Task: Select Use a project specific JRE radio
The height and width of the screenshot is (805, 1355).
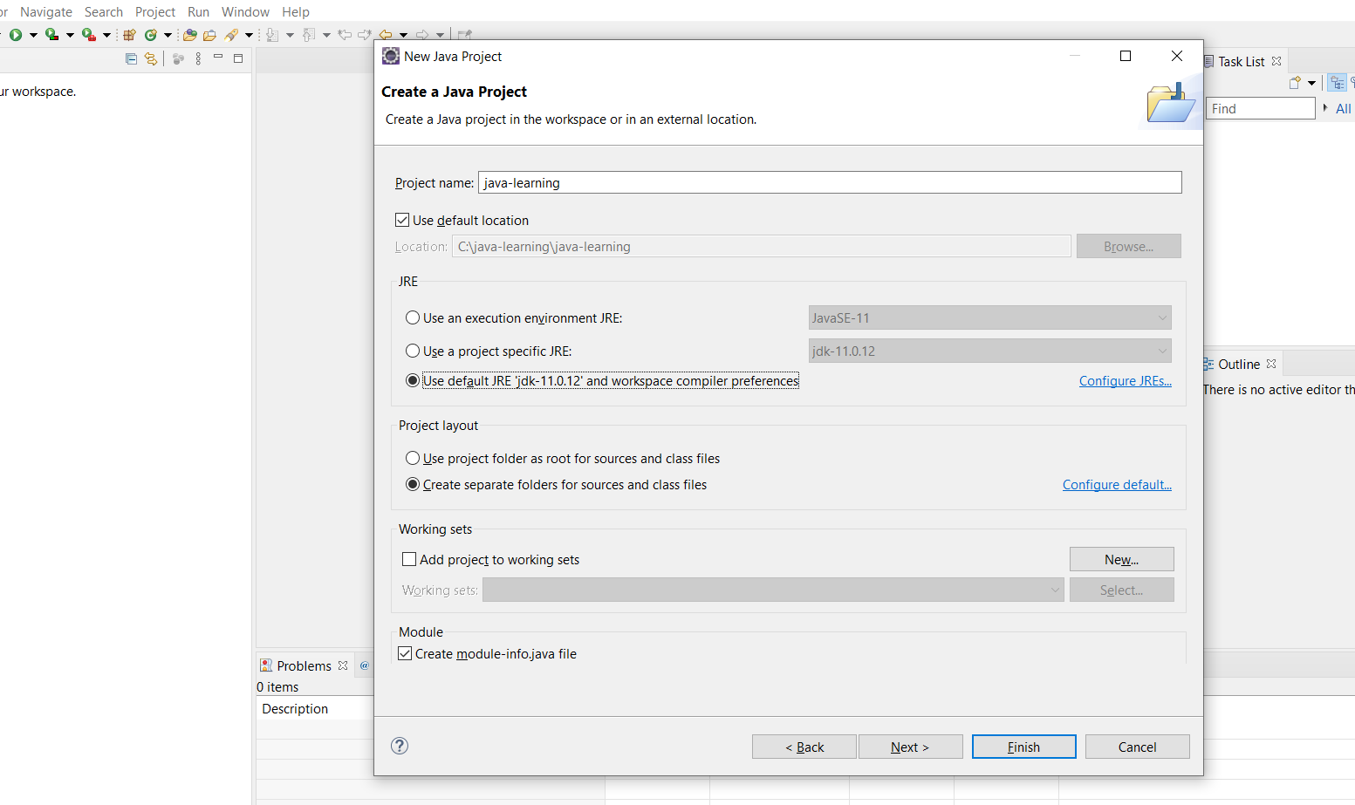Action: (x=413, y=351)
